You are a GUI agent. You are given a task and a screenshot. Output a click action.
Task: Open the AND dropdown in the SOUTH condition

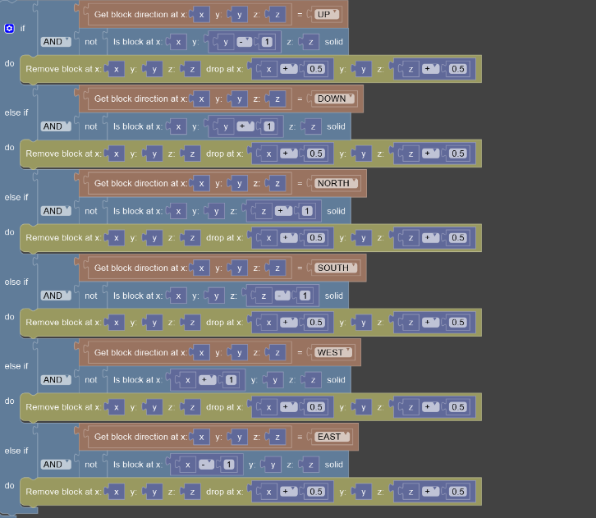tap(56, 296)
